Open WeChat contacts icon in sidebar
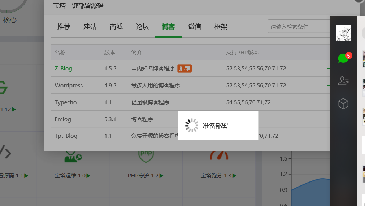Screen dimensions: 365x206 coord(343,81)
